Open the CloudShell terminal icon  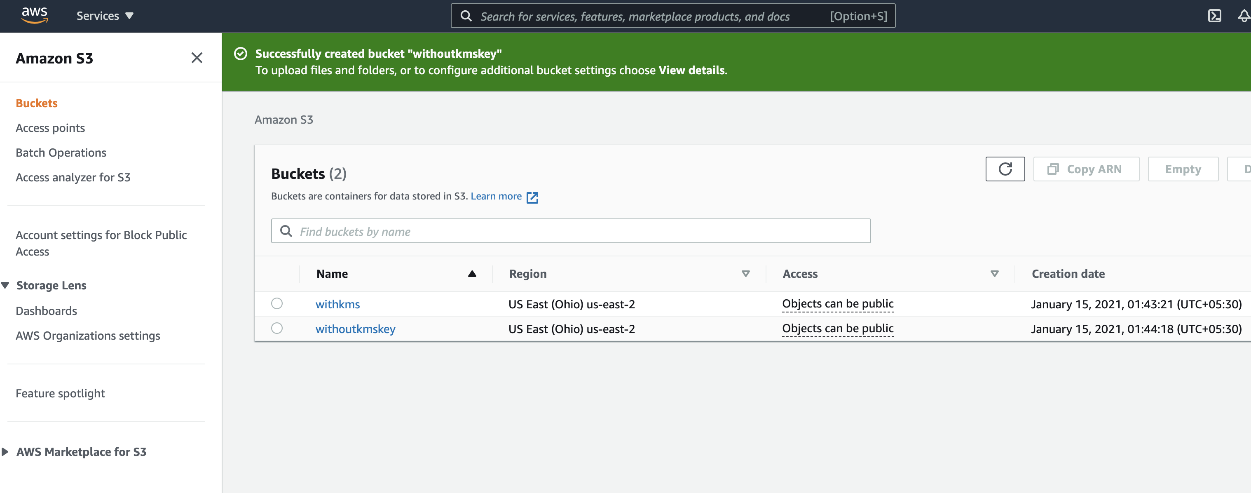1214,16
